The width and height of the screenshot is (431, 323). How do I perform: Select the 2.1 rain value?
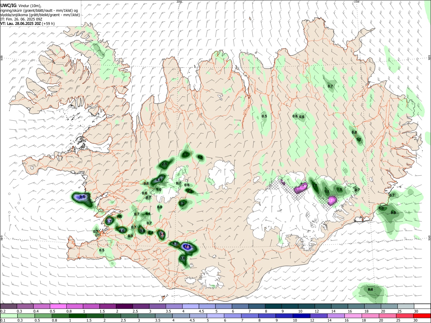tap(151, 232)
